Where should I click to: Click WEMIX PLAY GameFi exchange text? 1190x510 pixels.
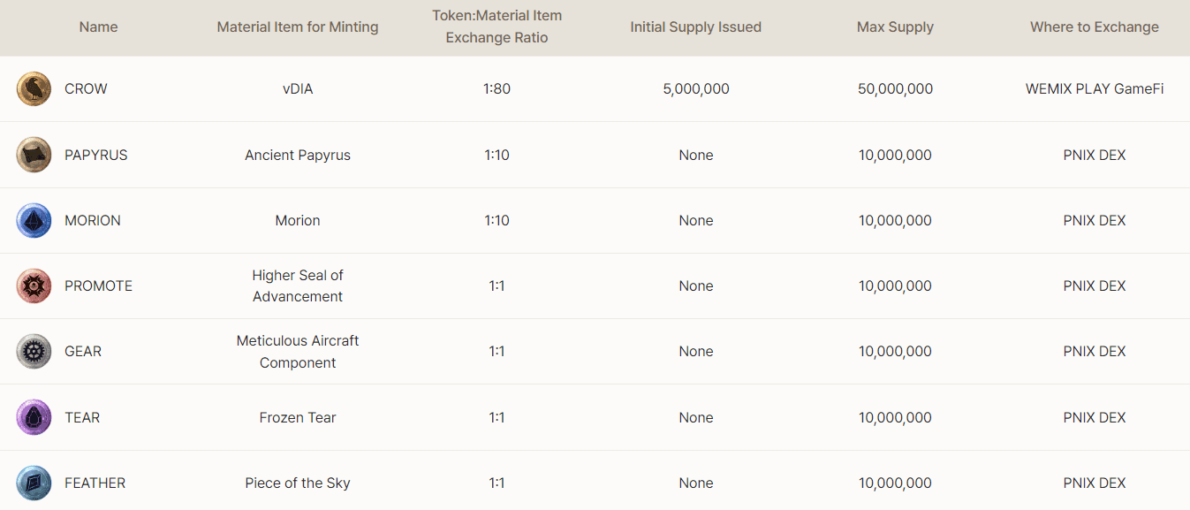tap(1094, 89)
